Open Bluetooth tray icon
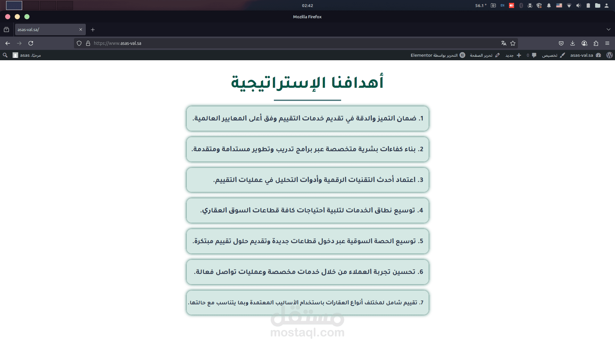Image resolution: width=615 pixels, height=346 pixels. point(521,5)
